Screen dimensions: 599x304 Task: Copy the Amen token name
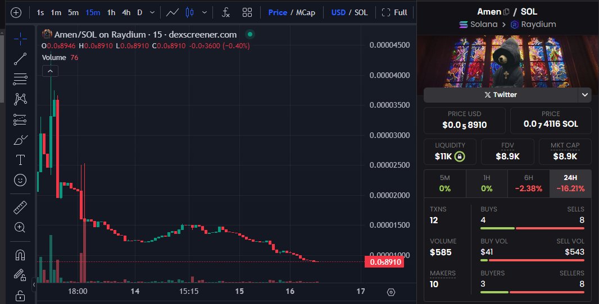[506, 12]
